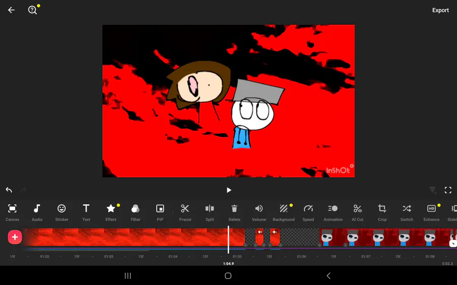
Task: Open the Switch tool
Action: pos(407,213)
